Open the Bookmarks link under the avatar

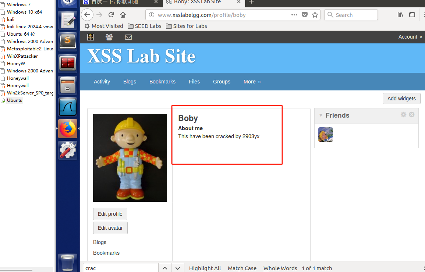(x=106, y=253)
